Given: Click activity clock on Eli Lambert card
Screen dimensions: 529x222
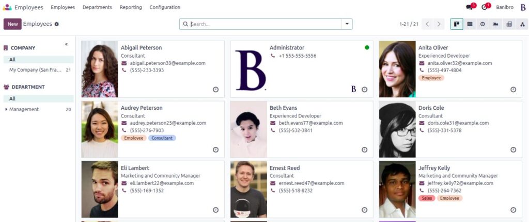Looking at the screenshot, I should tap(215, 210).
